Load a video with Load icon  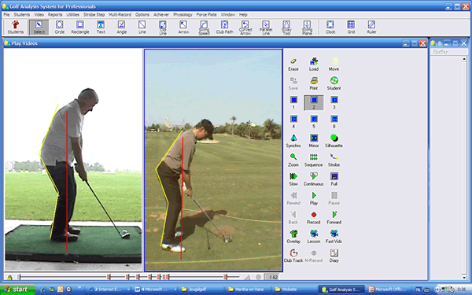(x=314, y=65)
